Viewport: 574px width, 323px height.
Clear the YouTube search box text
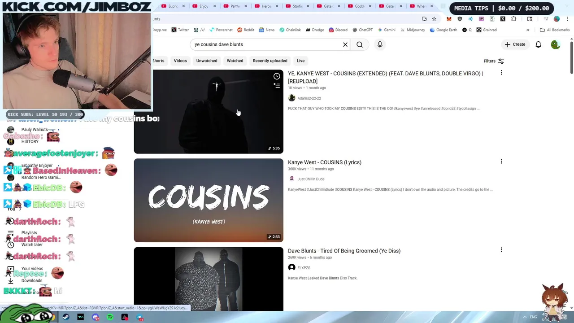[345, 44]
